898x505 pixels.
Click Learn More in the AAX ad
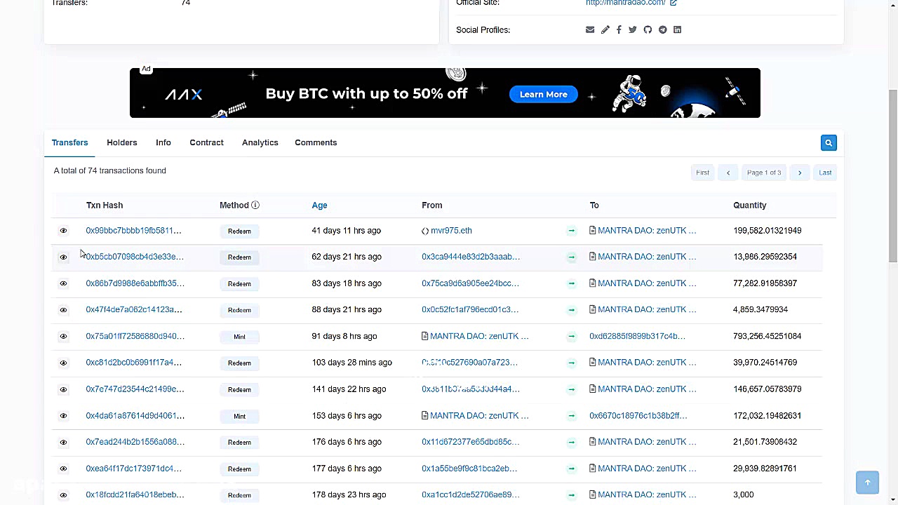[544, 94]
